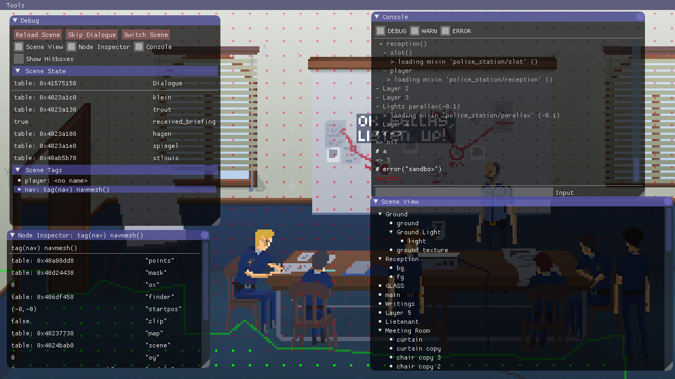Select the 'main' node in Scene View
The image size is (675, 379).
click(392, 295)
